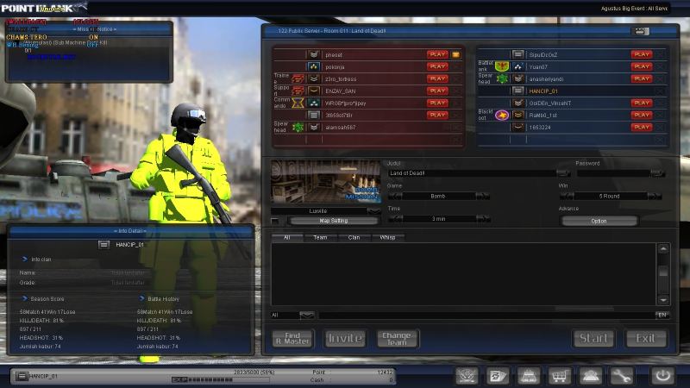690x388 pixels.
Task: Open the mission card icon in bottom bar
Action: 498,376
